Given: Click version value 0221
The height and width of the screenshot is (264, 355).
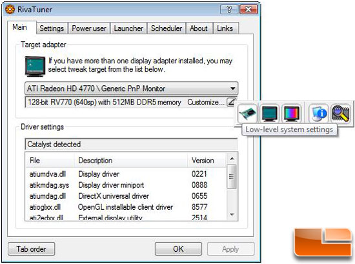Looking at the screenshot, I should (199, 174).
